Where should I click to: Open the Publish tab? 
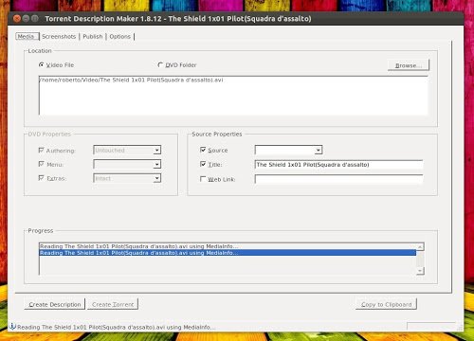tap(93, 36)
